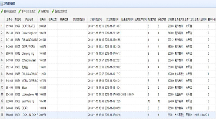Screen dimensions: 216x119
Task: Sort by the 工单号 column header
Action: tap(10, 19)
